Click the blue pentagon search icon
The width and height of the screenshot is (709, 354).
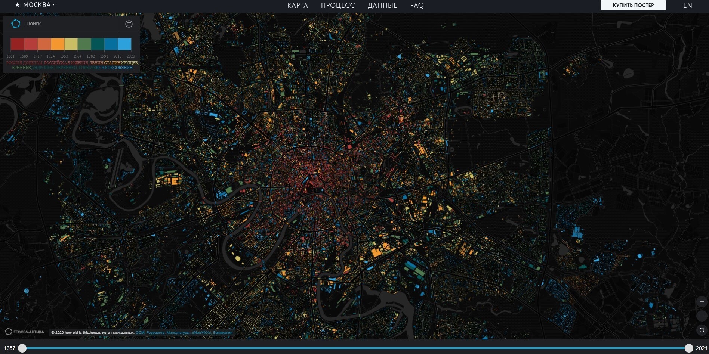[16, 24]
